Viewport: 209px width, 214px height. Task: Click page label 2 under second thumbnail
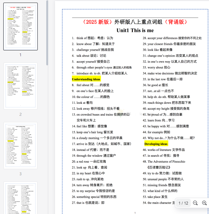click(x=20, y=114)
